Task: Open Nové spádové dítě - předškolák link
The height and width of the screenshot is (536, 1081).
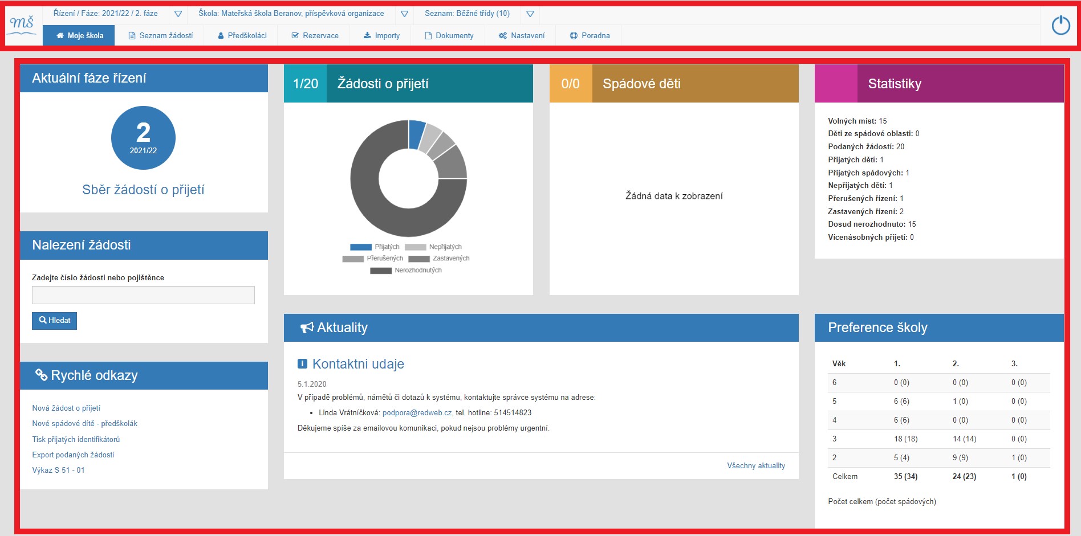Action: [x=84, y=423]
